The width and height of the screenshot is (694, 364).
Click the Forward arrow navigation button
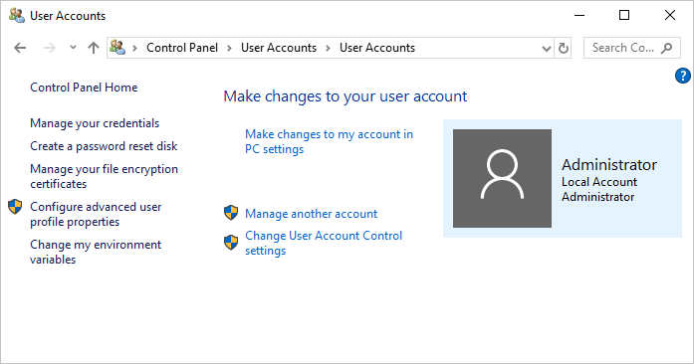(x=50, y=48)
